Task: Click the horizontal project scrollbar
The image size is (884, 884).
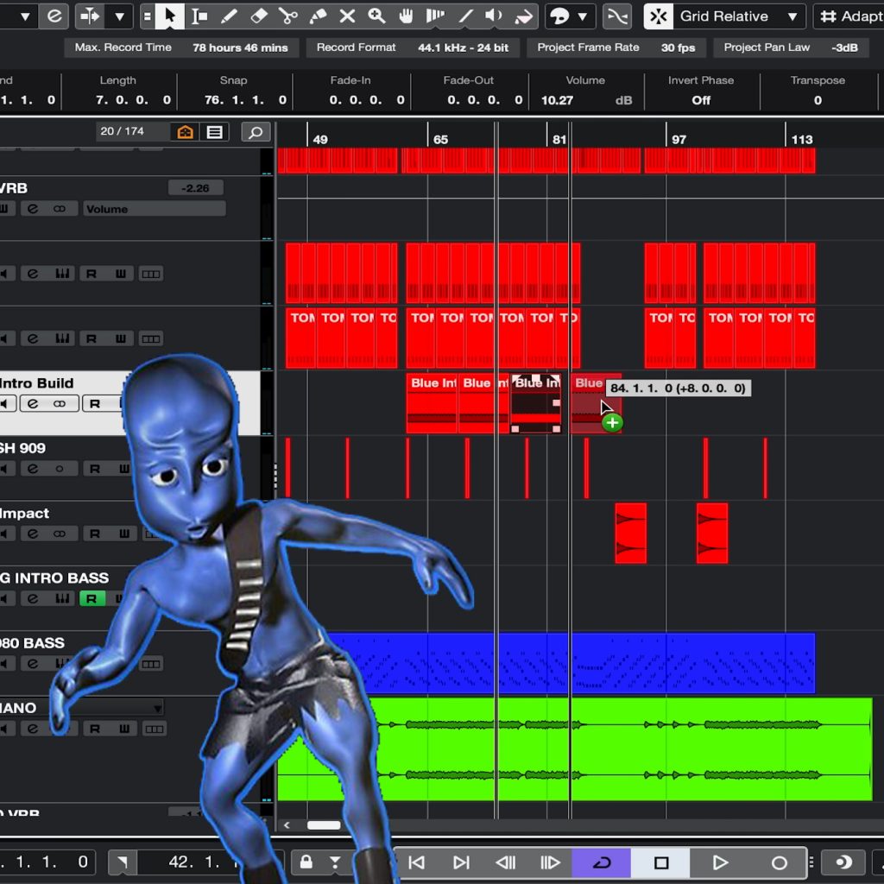Action: pos(324,825)
